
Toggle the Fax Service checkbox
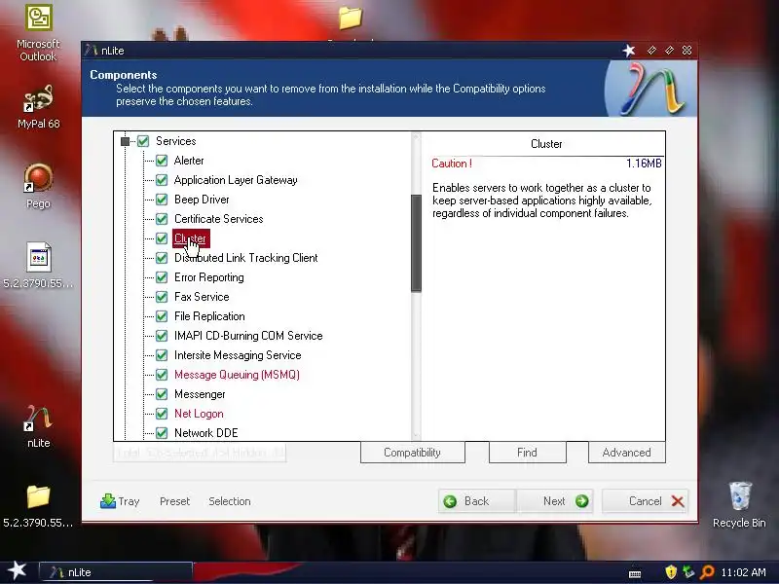(162, 297)
